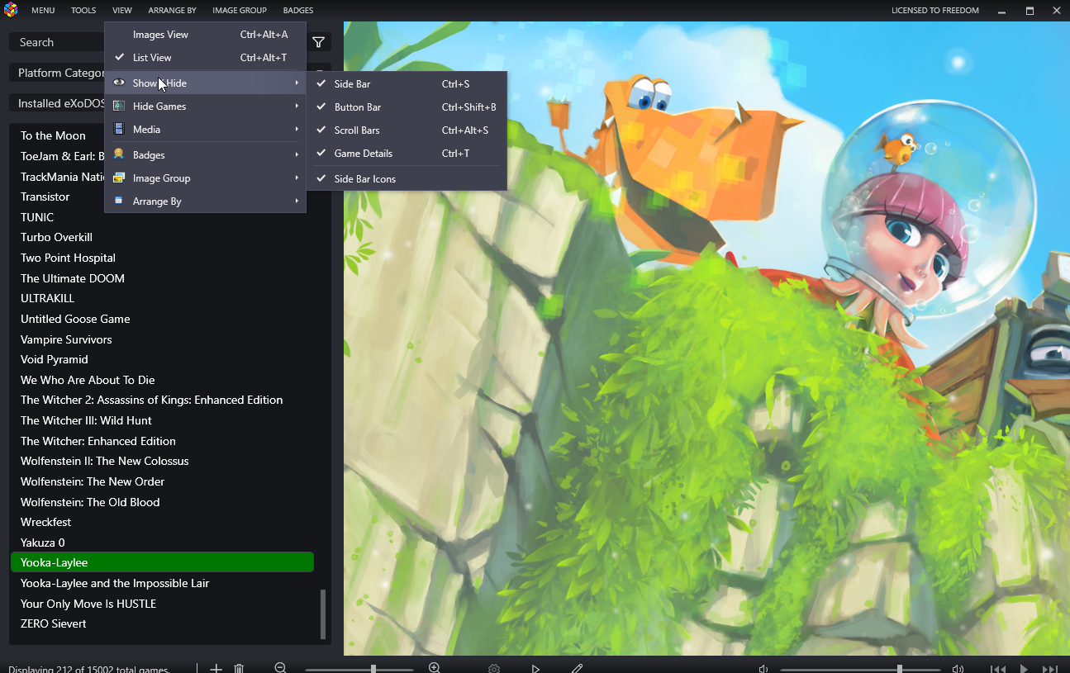
Task: Edit the selected game with pencil icon
Action: [x=578, y=668]
